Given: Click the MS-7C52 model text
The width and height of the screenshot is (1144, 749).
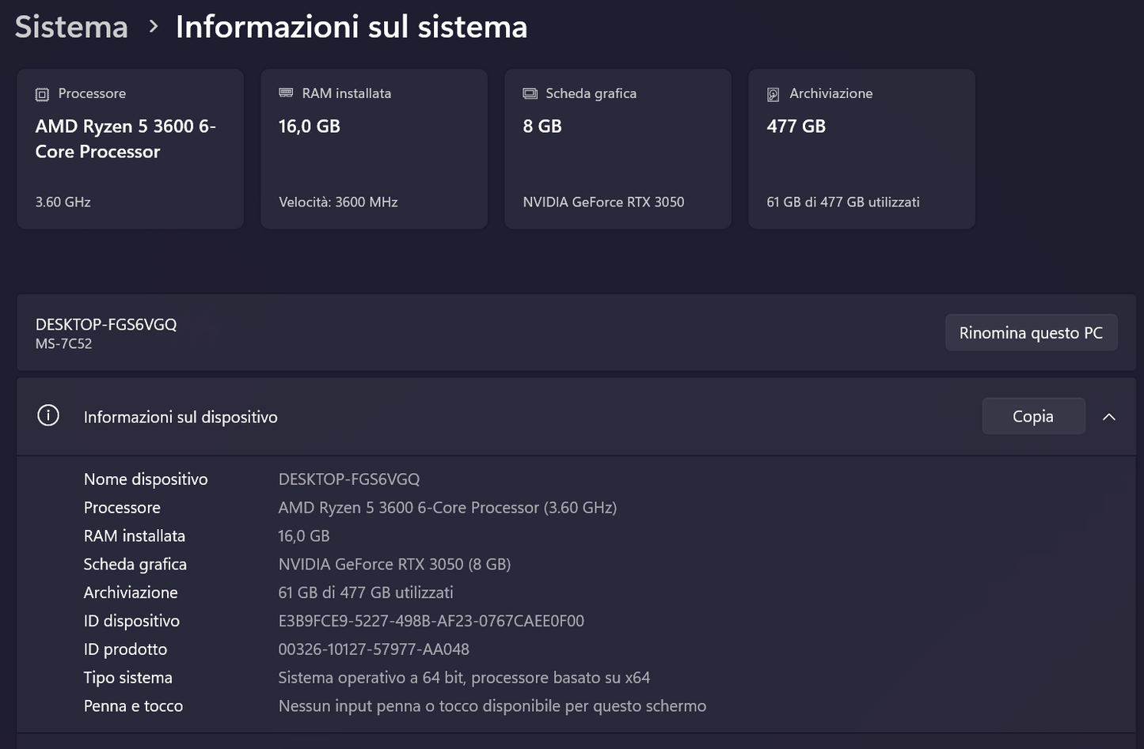Looking at the screenshot, I should point(63,344).
